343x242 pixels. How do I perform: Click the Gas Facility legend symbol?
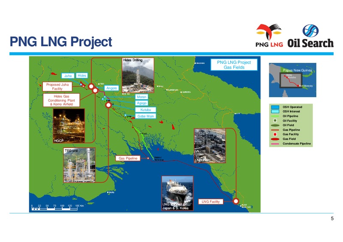coord(275,134)
